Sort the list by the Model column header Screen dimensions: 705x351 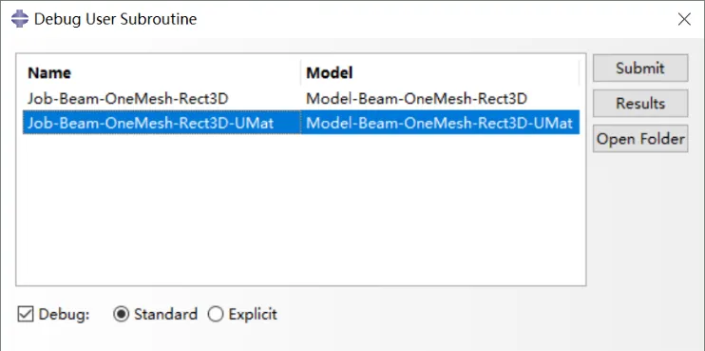point(441,73)
